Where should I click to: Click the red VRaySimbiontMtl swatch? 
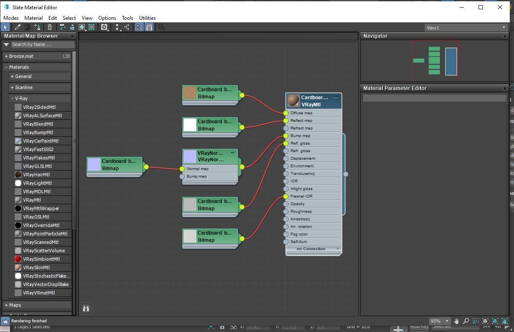tap(18, 259)
